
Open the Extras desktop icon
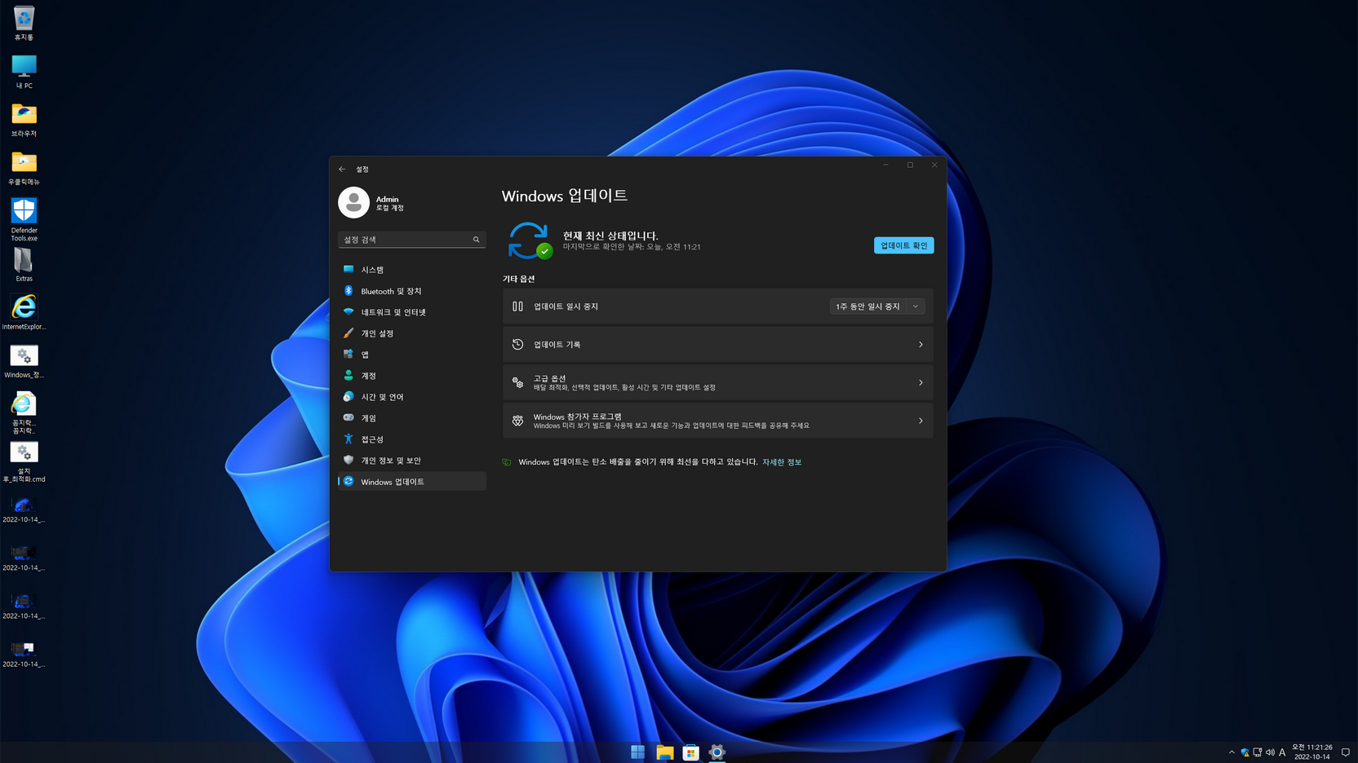tap(24, 265)
